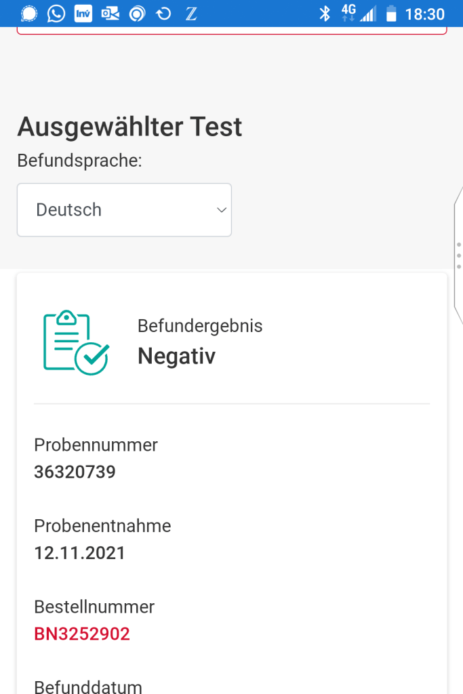Tap the Z app notification icon
The width and height of the screenshot is (463, 694).
(191, 14)
